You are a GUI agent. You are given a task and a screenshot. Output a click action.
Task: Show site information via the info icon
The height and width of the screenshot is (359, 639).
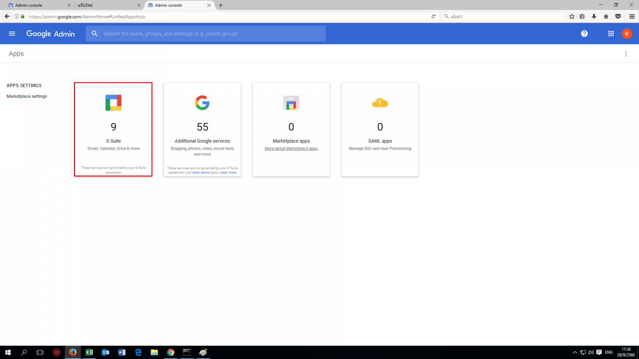17,16
